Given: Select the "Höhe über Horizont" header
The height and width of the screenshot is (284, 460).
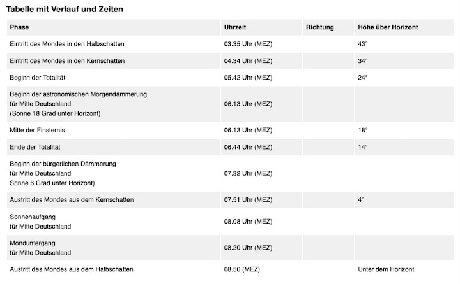Looking at the screenshot, I should pyautogui.click(x=388, y=27).
